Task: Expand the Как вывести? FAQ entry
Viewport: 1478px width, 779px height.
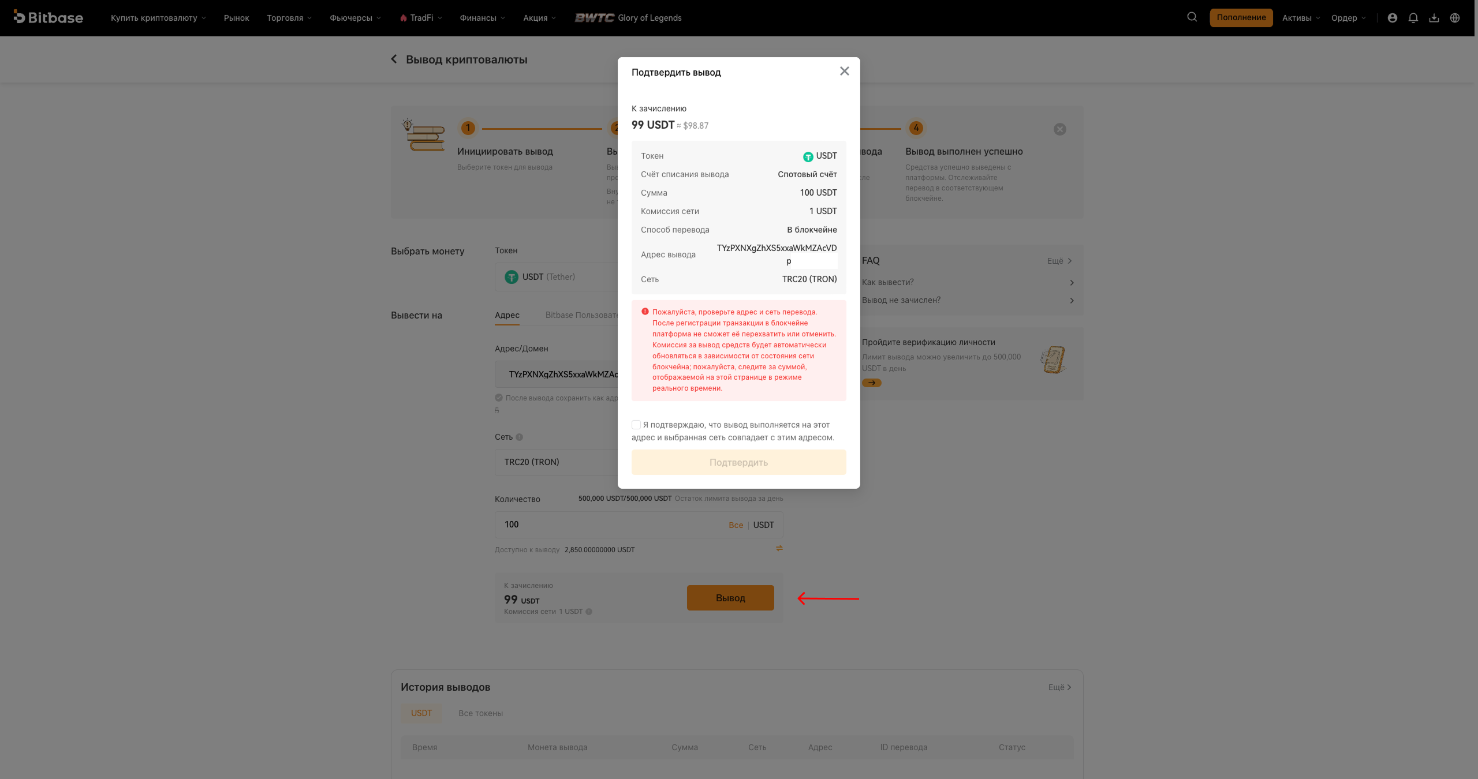Action: 968,282
